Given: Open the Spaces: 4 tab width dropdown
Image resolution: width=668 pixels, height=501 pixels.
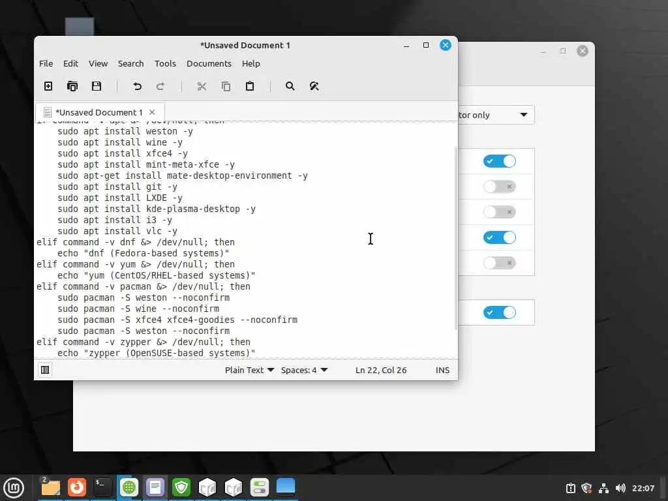Looking at the screenshot, I should (304, 370).
